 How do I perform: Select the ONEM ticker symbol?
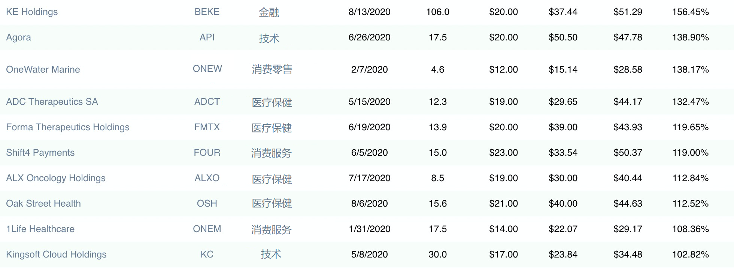207,229
